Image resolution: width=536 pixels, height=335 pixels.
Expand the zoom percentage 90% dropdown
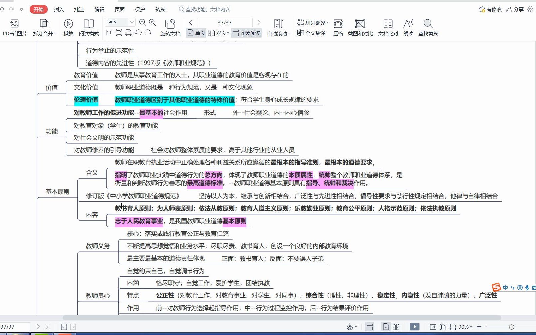click(132, 22)
